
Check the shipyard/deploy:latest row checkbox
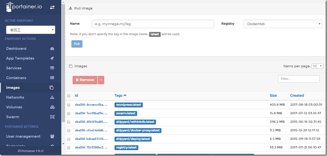pyautogui.click(x=69, y=139)
